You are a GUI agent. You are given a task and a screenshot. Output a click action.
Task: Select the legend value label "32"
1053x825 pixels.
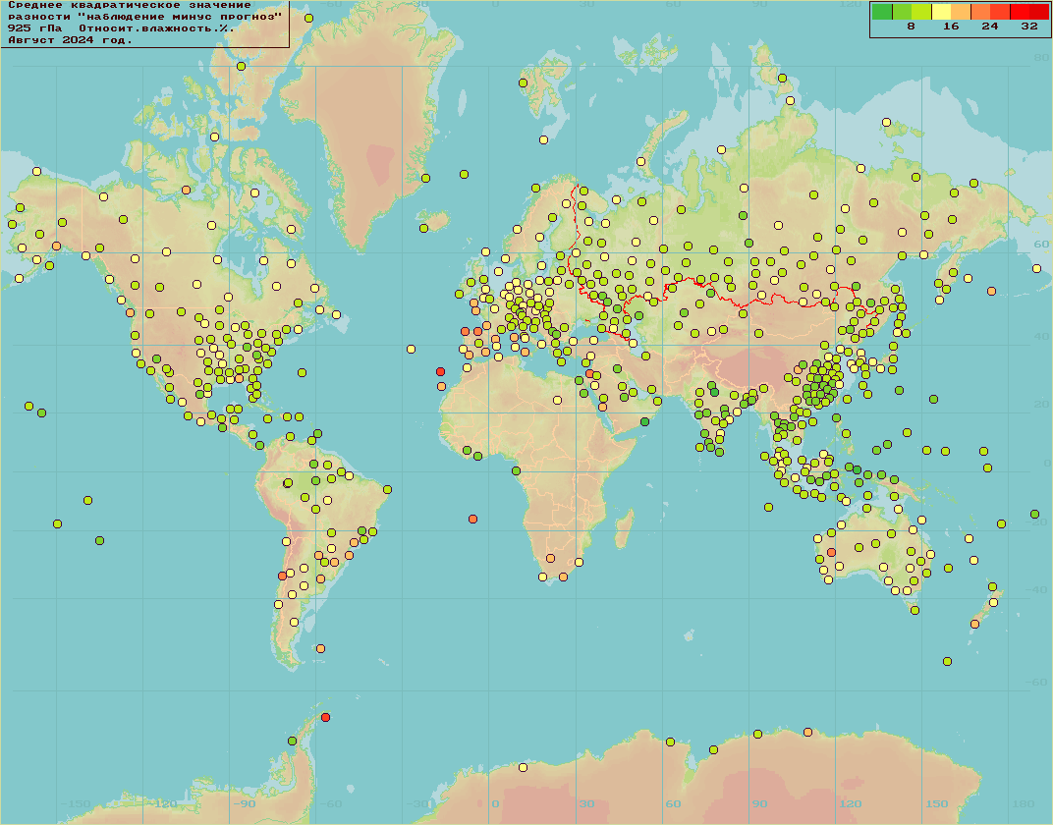click(1029, 27)
